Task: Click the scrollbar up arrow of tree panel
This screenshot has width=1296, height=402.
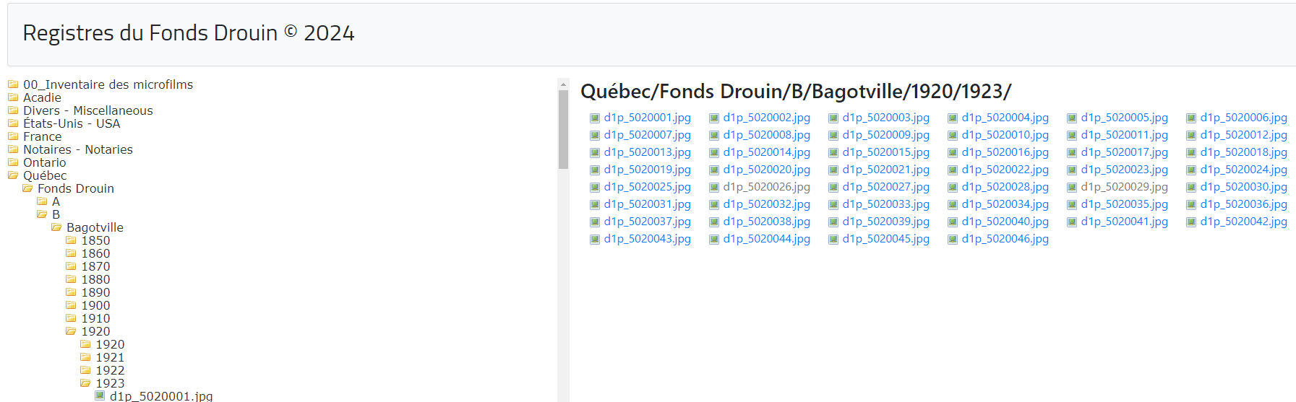Action: (564, 84)
